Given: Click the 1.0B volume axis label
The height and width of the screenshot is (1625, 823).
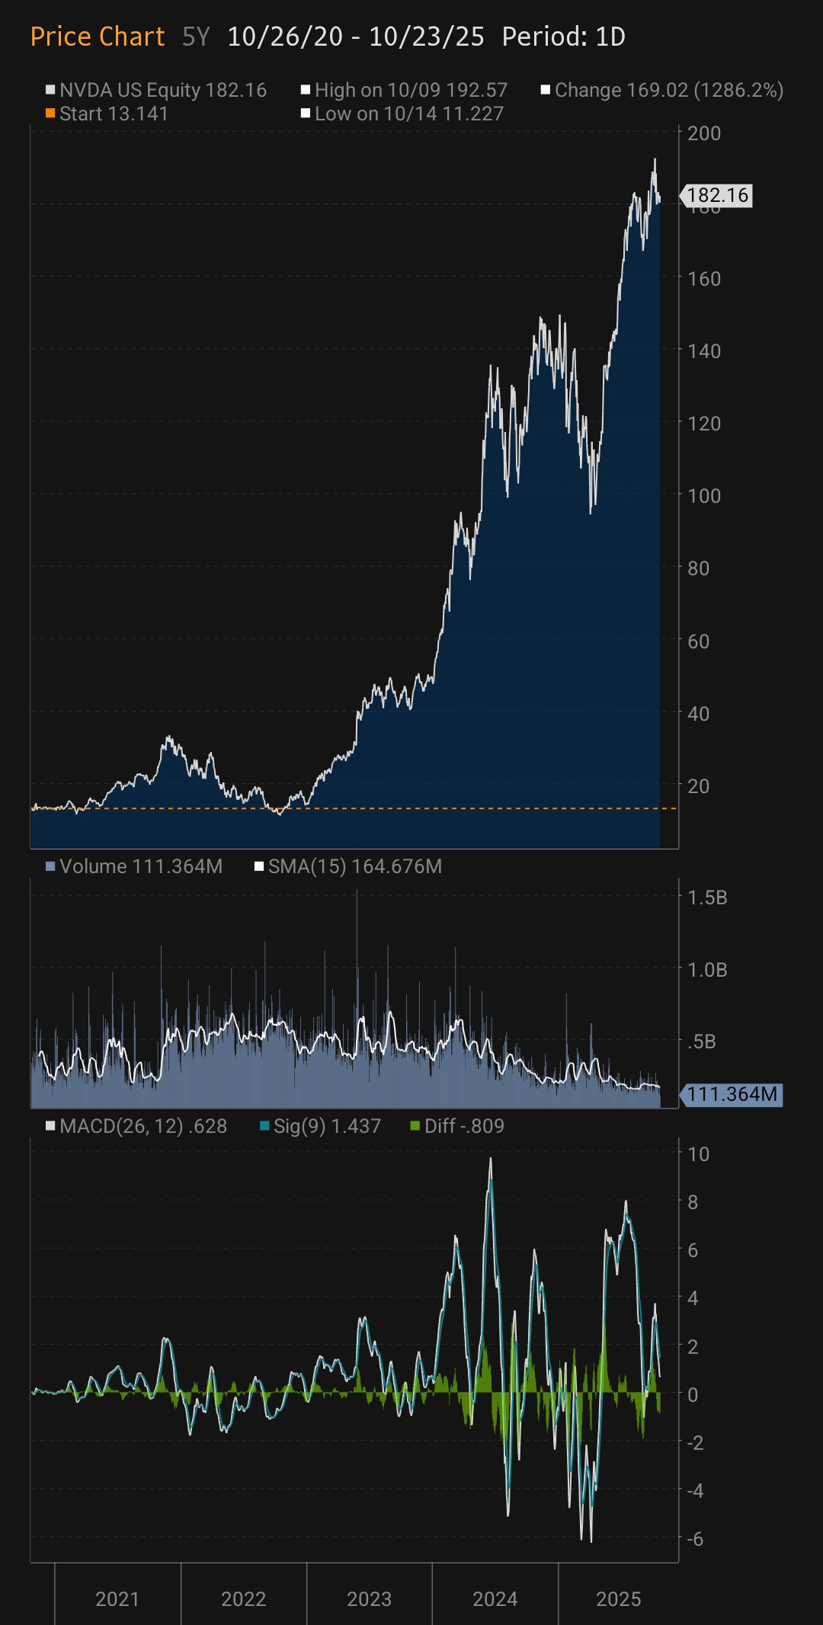Looking at the screenshot, I should (x=707, y=970).
